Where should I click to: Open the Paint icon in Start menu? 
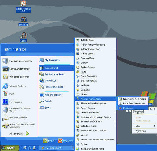[x=5, y=94]
